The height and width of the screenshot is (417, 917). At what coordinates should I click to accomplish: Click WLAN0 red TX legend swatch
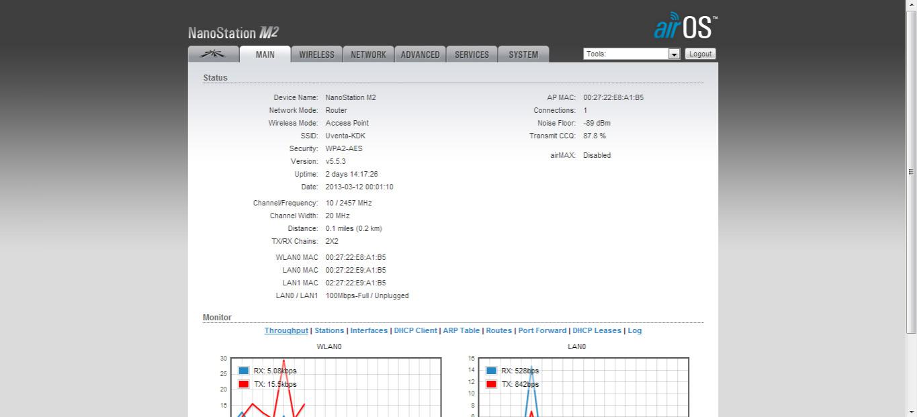point(244,384)
